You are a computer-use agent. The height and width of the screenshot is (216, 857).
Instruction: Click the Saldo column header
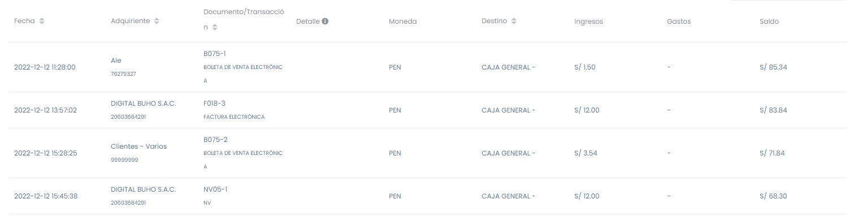tap(769, 21)
